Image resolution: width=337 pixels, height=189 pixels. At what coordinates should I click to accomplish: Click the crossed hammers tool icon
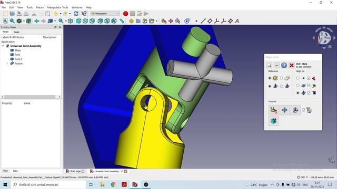[x=177, y=21]
